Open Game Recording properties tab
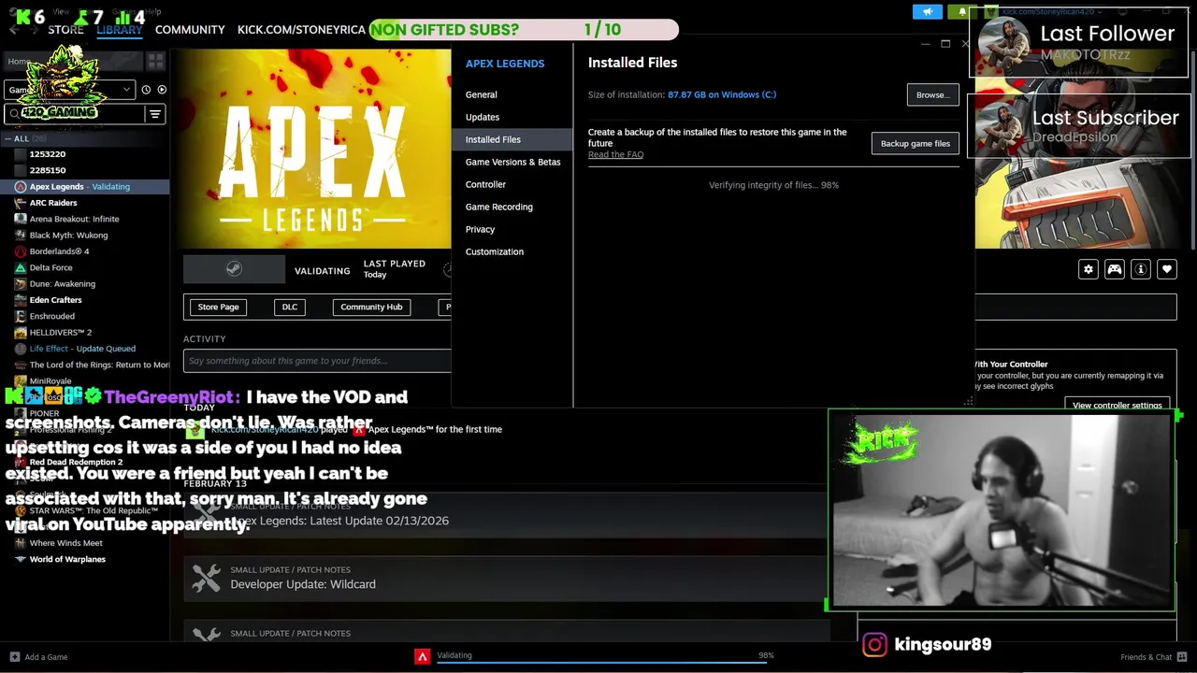1197x673 pixels. pyautogui.click(x=499, y=207)
